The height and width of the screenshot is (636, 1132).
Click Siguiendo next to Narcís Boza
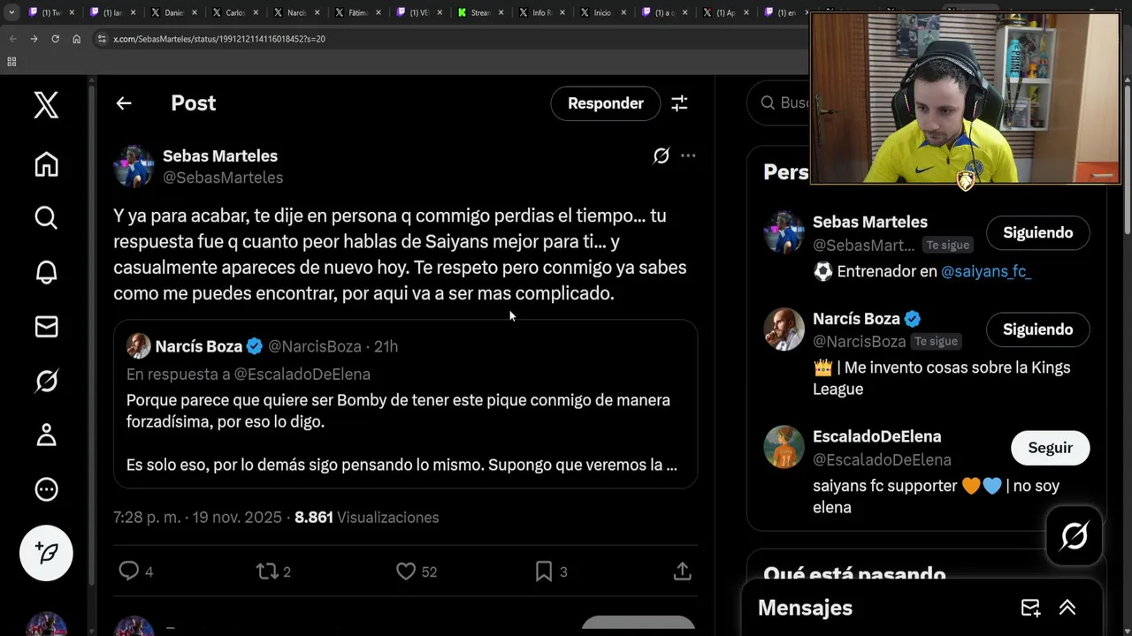(1037, 329)
